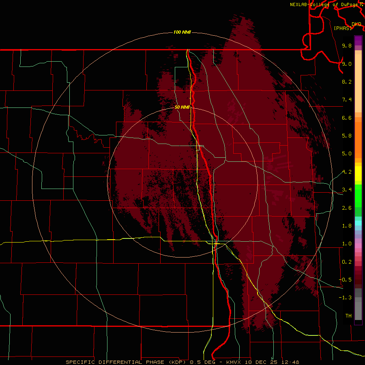
Task: Click the [PHAS] unit label
Action: click(x=343, y=28)
